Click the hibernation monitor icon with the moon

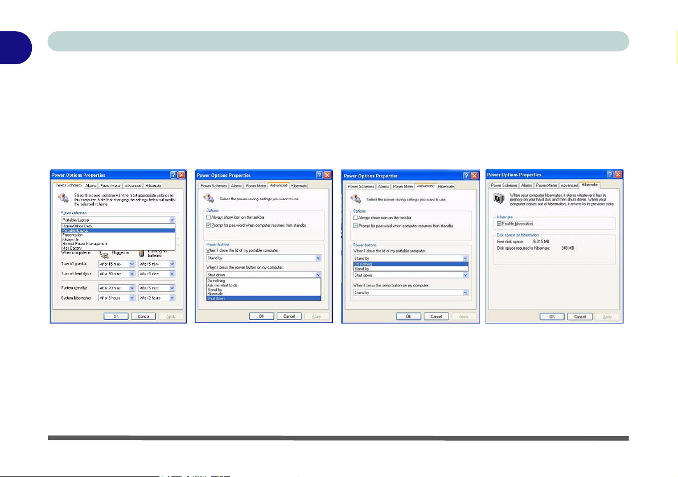(x=499, y=198)
